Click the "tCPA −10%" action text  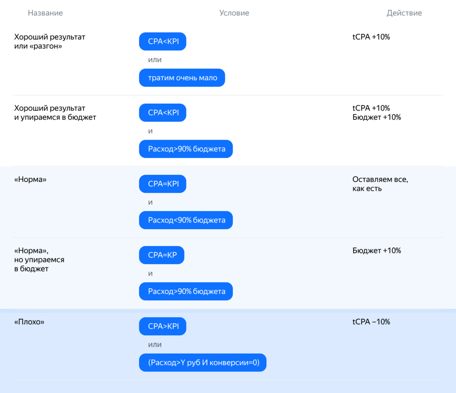[x=371, y=322]
